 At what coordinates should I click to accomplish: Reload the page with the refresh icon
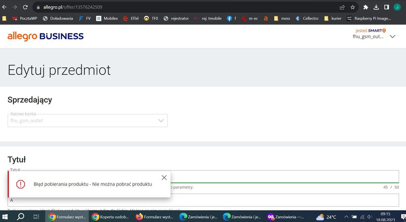pyautogui.click(x=25, y=7)
